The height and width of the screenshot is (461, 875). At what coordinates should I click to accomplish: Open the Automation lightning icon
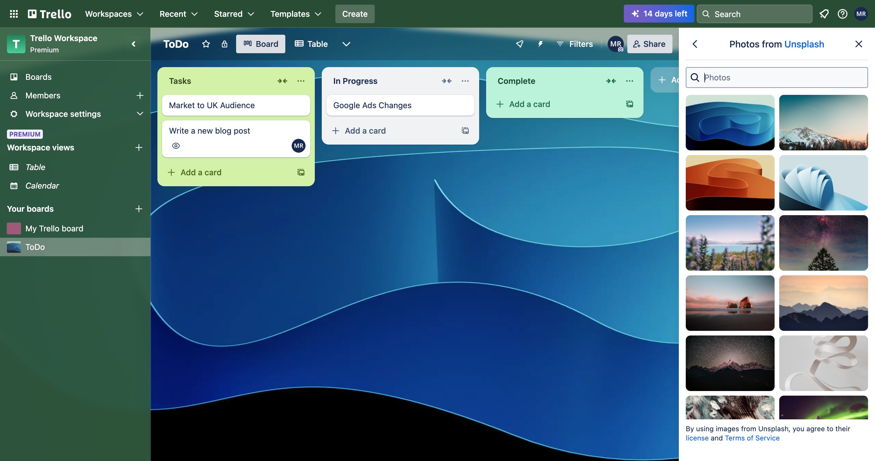[540, 44]
